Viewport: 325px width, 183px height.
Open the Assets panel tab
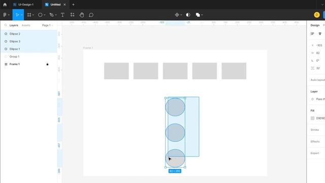[x=26, y=25]
